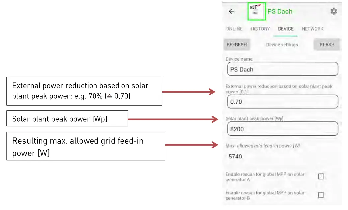
Task: Click the max allowed feed-in value 5740
Action: pos(235,157)
